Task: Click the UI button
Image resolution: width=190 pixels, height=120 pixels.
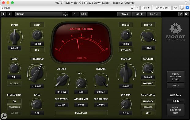Action: (x=175, y=8)
